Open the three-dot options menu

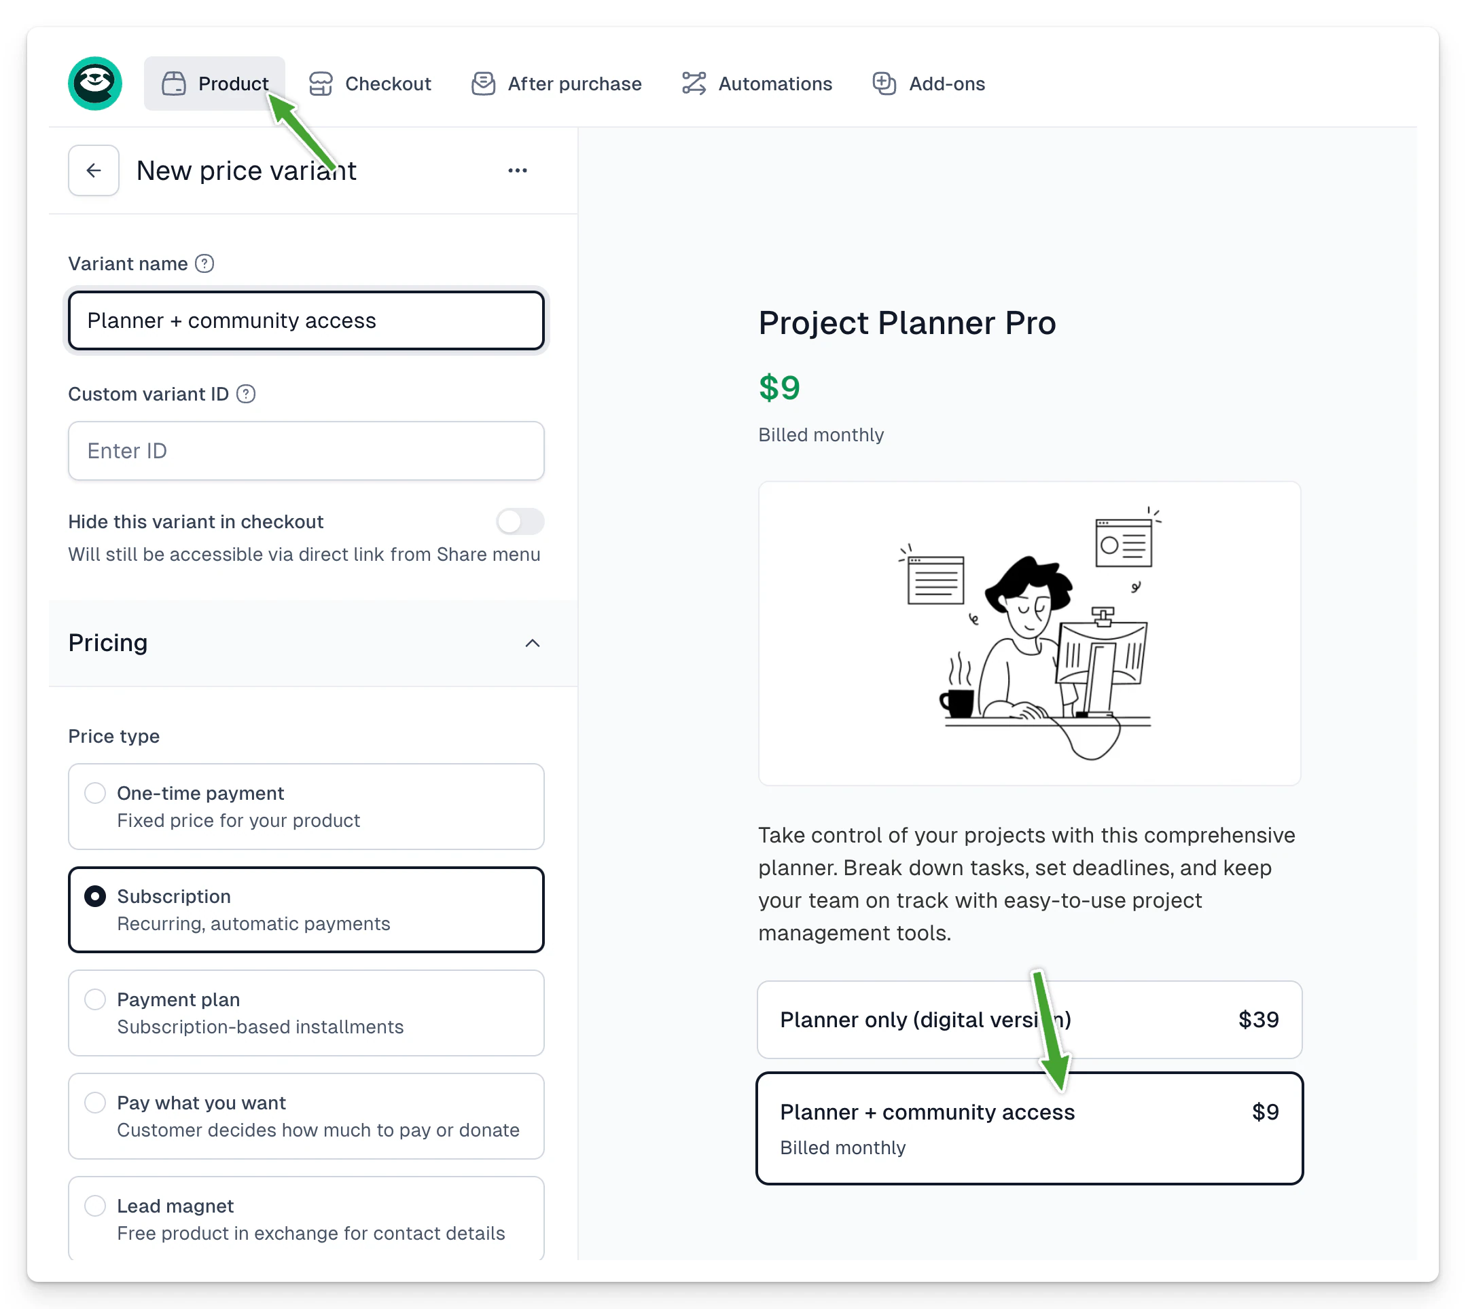(518, 170)
